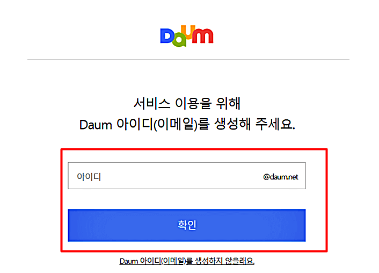Click the Daum logo at top
379x273 pixels.
[x=187, y=36]
